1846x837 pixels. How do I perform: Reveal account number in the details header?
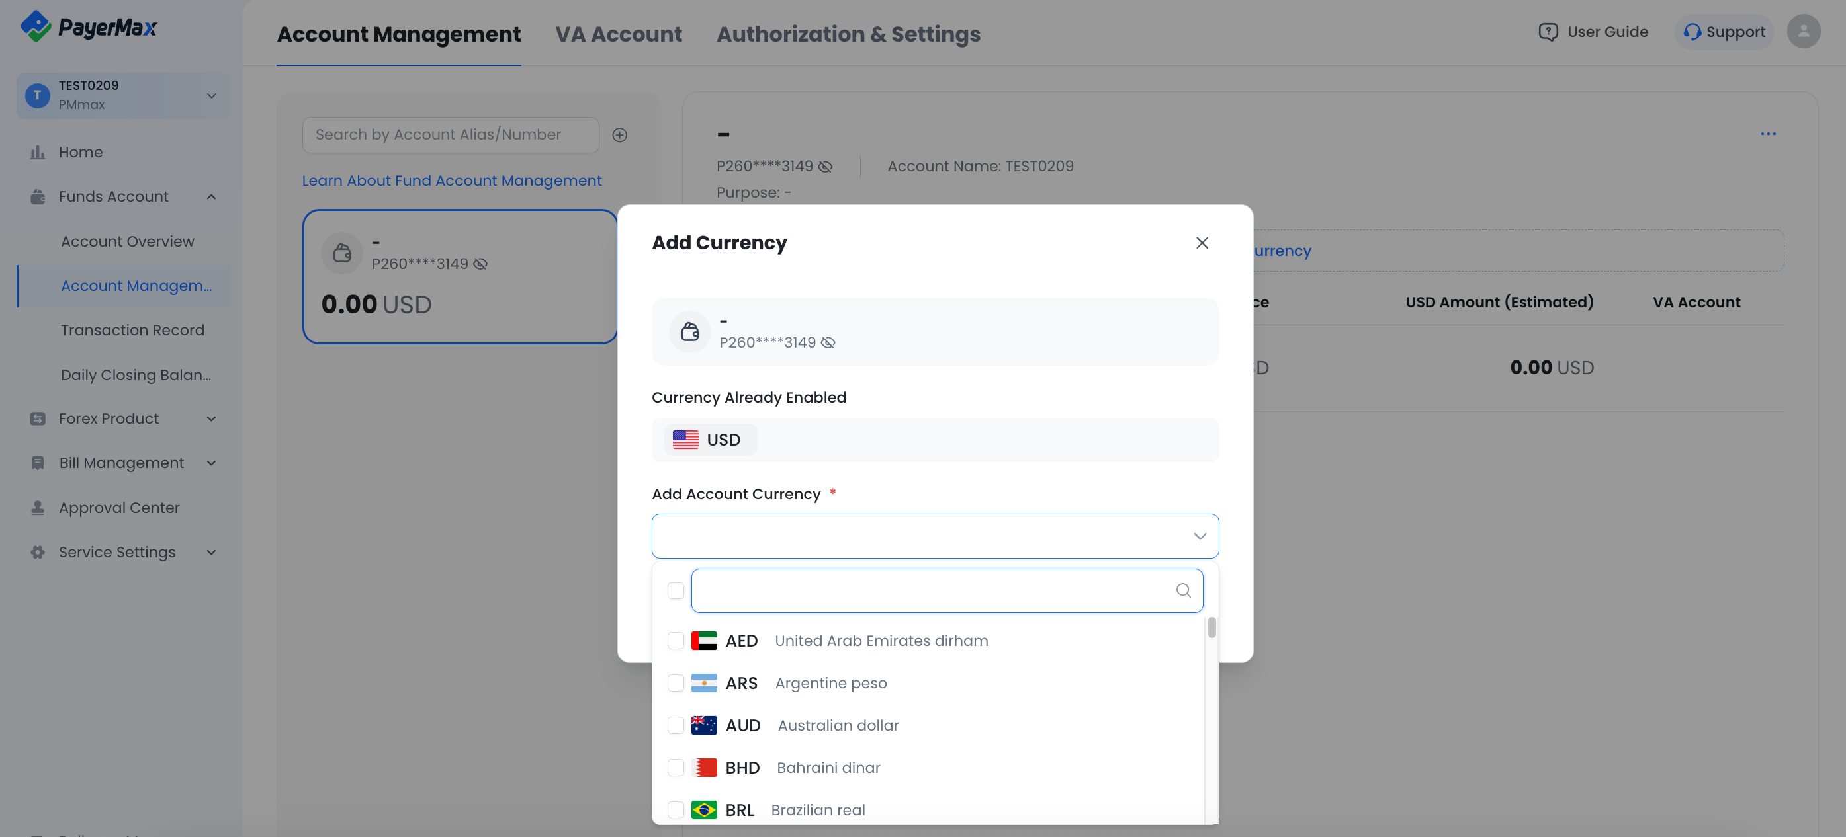pos(825,167)
